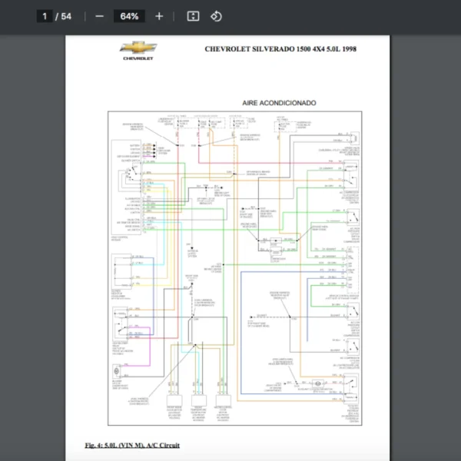Click the 64% zoom level field
Image resolution: width=461 pixels, height=461 pixels.
[128, 16]
